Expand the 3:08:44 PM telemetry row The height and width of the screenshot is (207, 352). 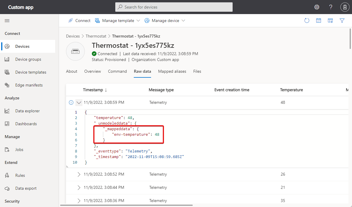tap(79, 187)
